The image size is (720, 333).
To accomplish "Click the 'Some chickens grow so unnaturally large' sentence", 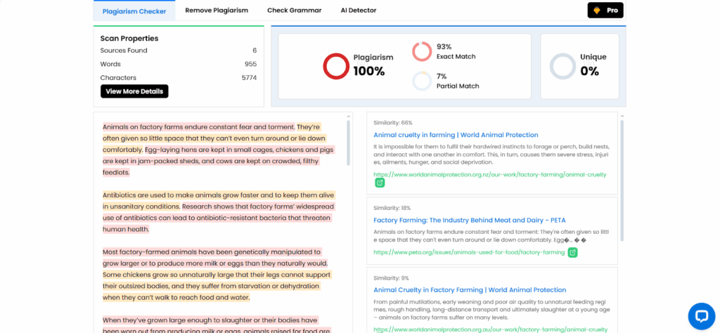I will tap(217, 286).
